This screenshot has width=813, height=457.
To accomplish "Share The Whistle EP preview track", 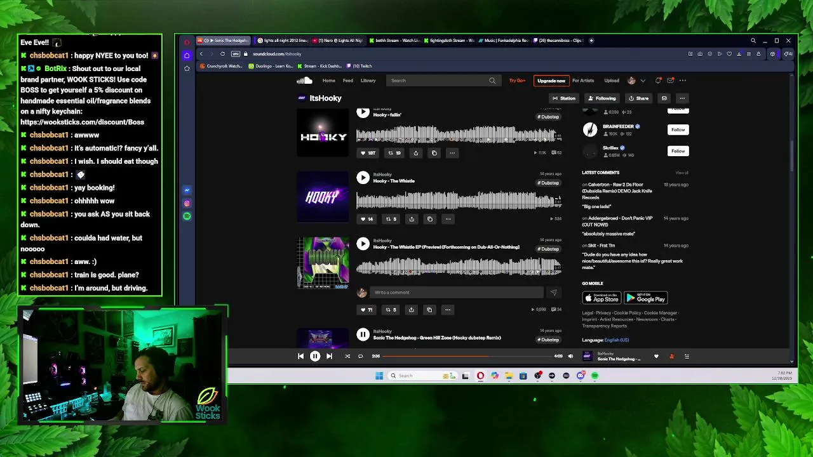I will pos(412,310).
